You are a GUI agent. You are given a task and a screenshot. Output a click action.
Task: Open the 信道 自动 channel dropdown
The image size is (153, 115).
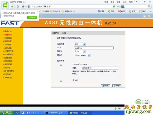[80, 52]
